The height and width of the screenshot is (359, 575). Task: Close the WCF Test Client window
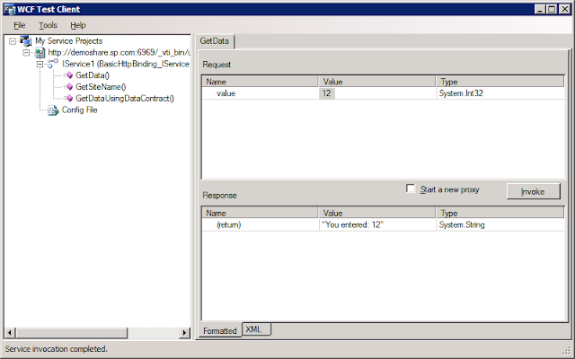coord(565,9)
